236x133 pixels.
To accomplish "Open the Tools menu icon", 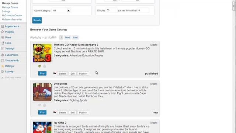I will click(3, 43).
